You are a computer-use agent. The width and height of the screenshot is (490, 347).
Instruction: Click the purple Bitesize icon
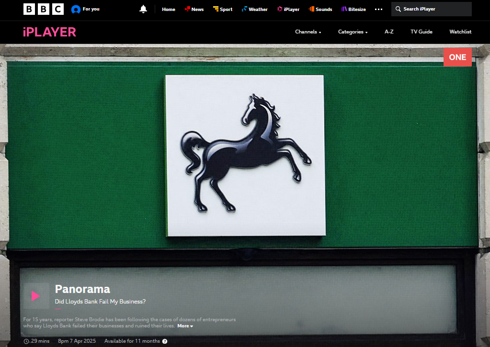point(344,9)
